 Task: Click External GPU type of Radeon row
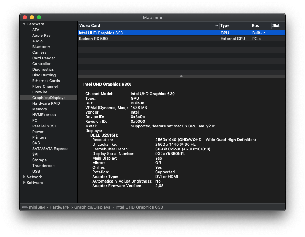point(233,39)
